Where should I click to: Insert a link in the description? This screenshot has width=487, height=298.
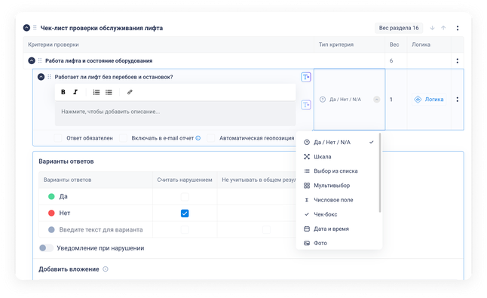(130, 92)
